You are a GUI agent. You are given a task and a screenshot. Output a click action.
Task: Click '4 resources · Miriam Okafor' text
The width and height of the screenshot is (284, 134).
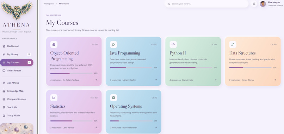point(123,80)
